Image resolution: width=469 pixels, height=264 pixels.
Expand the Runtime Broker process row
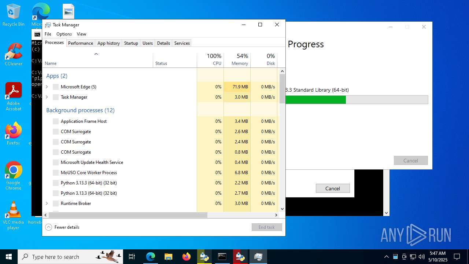(x=47, y=203)
